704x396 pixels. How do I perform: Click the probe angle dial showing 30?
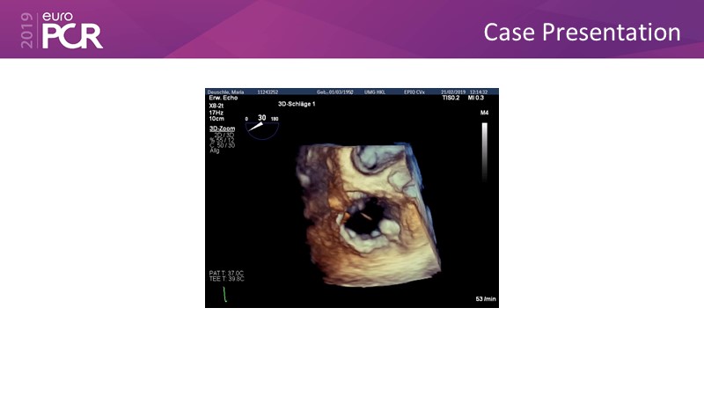(x=261, y=126)
